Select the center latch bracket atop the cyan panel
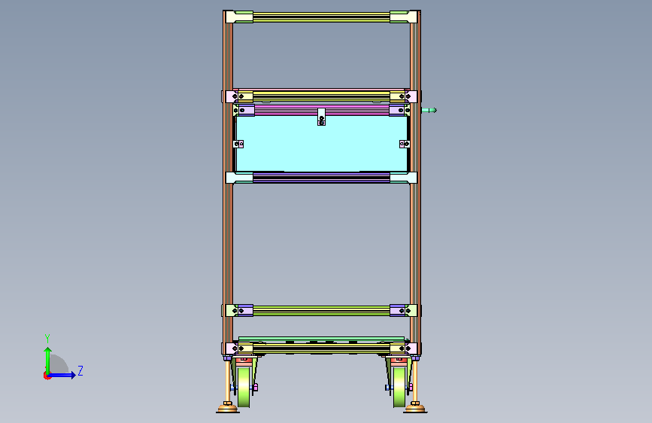Screen dimensions: 652x423 [321, 117]
